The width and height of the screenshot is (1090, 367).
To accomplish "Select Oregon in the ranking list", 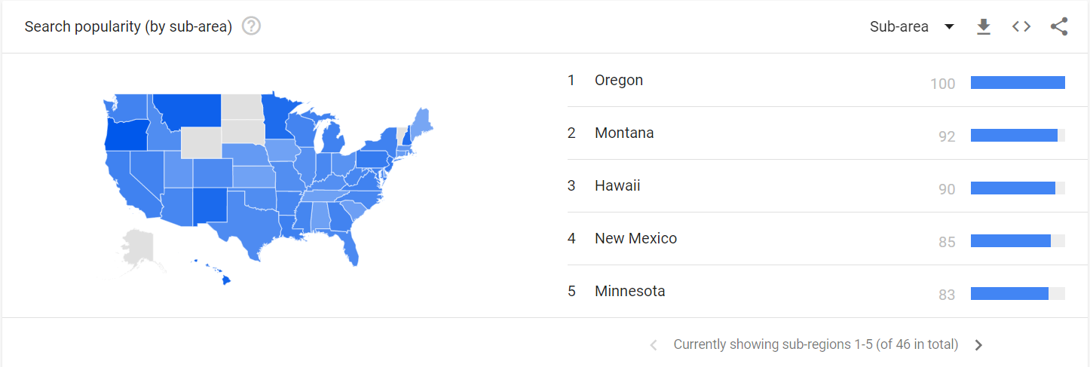I will (619, 80).
